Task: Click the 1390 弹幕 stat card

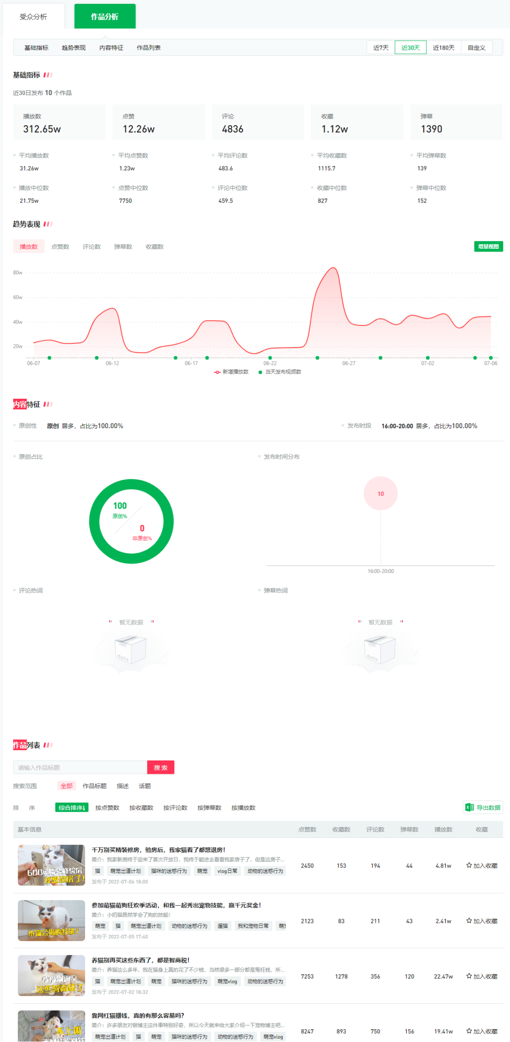Action: pyautogui.click(x=457, y=123)
